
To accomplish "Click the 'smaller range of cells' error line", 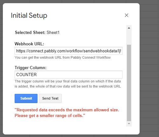I will click(50, 115).
